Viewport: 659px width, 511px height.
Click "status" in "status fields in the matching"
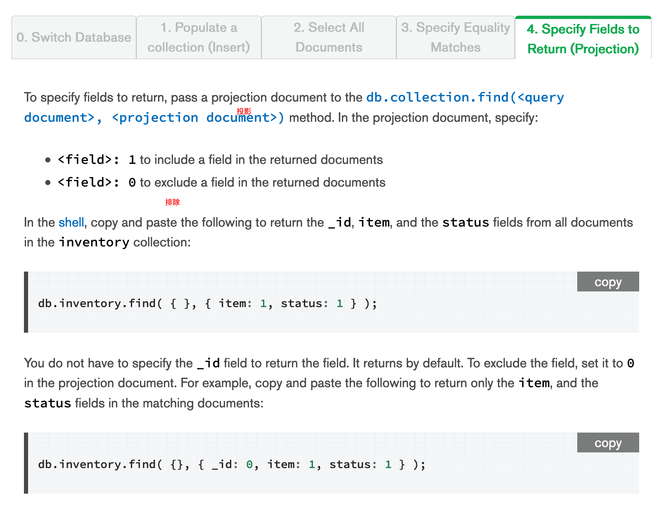coord(47,403)
